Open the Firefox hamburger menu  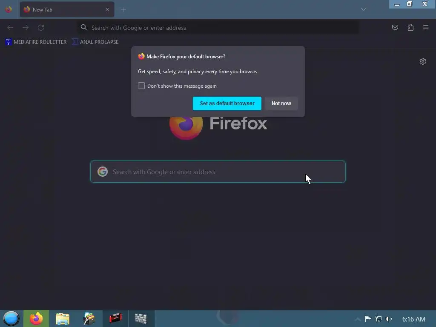pos(426,27)
